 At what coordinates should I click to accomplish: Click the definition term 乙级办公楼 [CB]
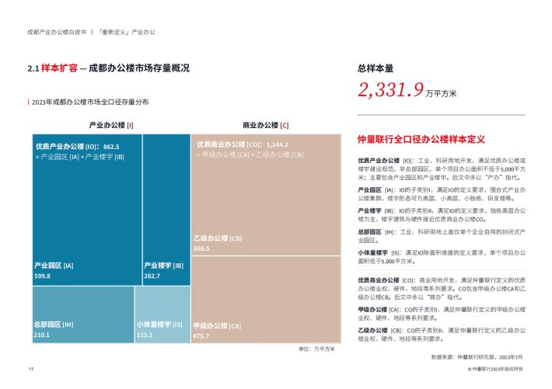point(380,330)
